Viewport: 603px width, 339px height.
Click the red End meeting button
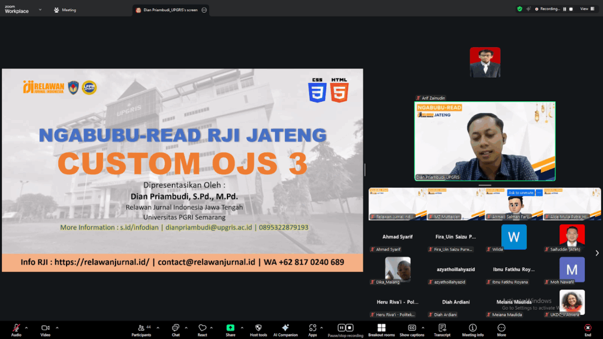click(587, 328)
